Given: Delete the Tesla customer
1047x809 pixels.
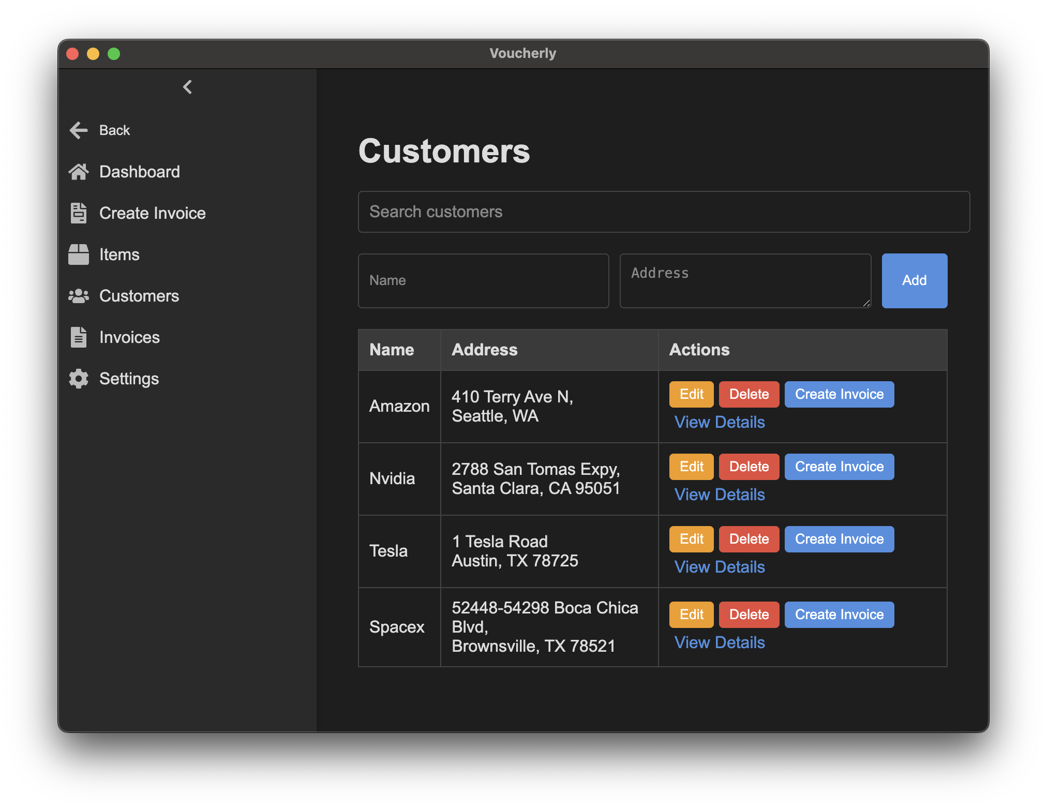Looking at the screenshot, I should coord(749,540).
